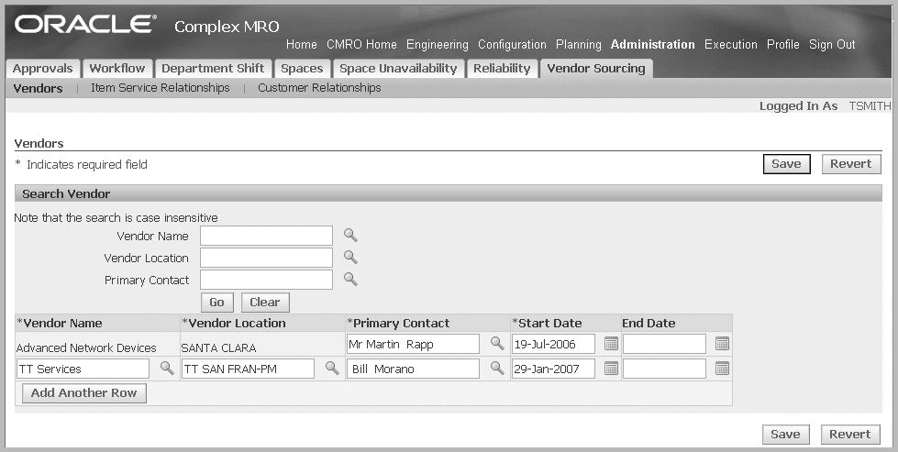
Task: Open the Vendor Name search lookup icon
Action: click(350, 235)
